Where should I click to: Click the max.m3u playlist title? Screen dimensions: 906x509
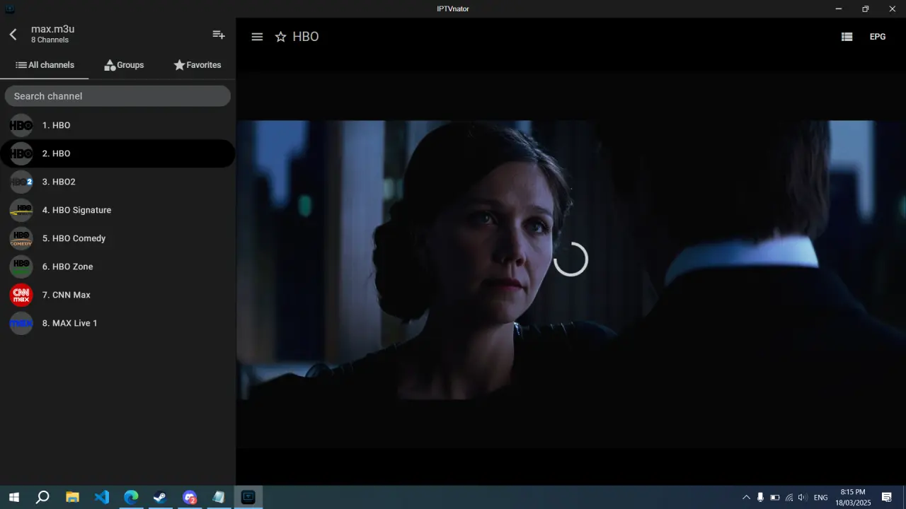52,29
